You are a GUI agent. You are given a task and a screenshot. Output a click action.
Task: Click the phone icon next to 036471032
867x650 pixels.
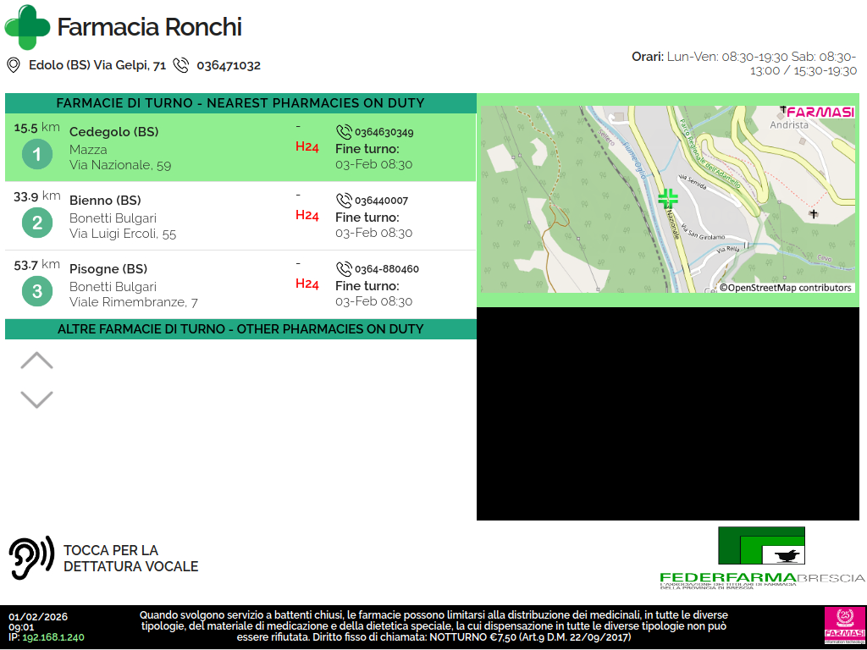pyautogui.click(x=181, y=65)
